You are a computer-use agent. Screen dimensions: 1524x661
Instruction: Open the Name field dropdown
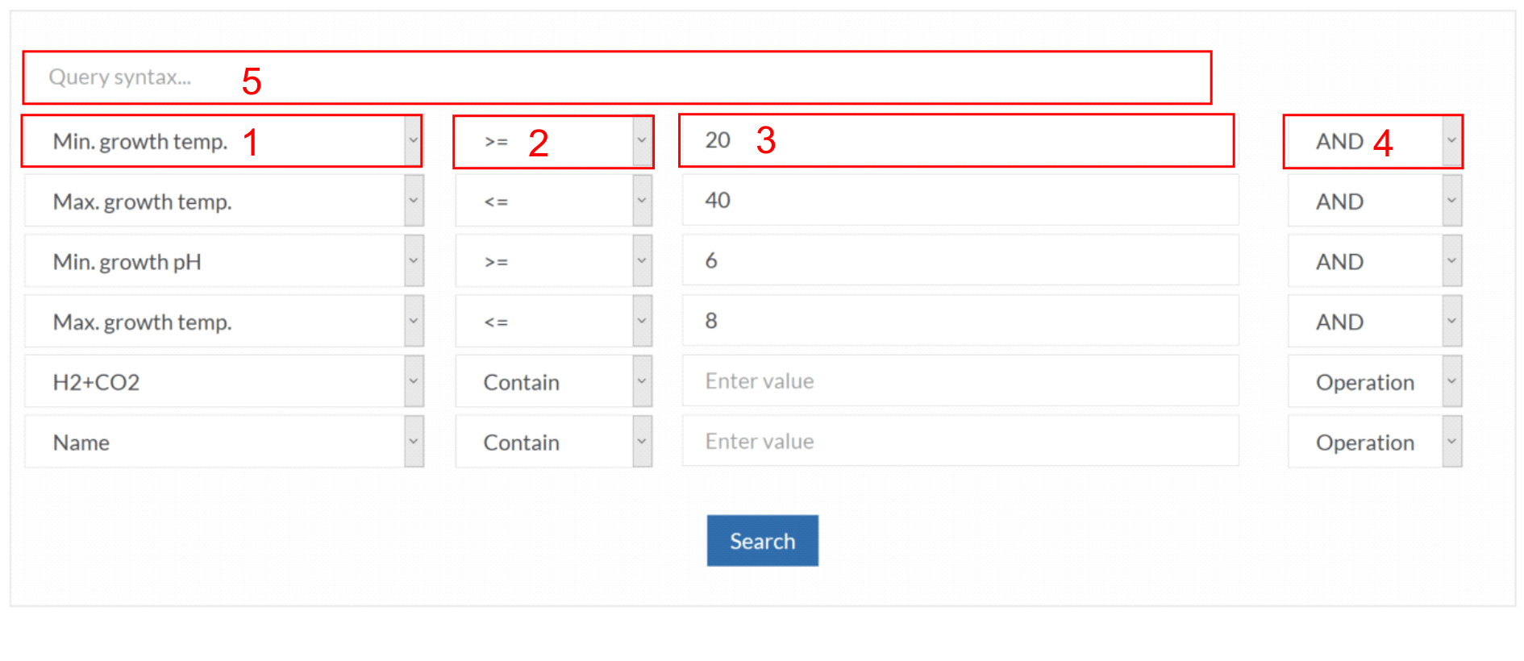pyautogui.click(x=223, y=442)
